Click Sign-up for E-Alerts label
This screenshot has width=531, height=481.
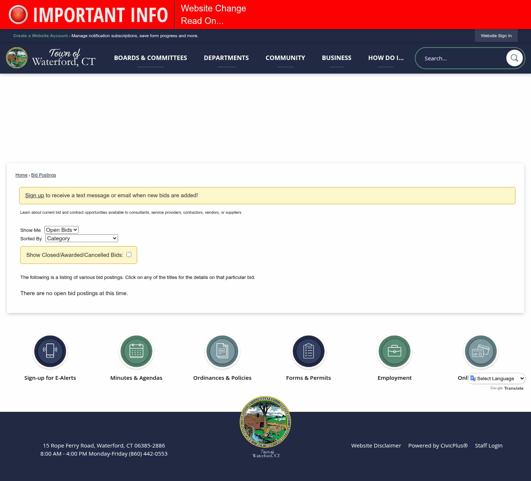tap(50, 378)
